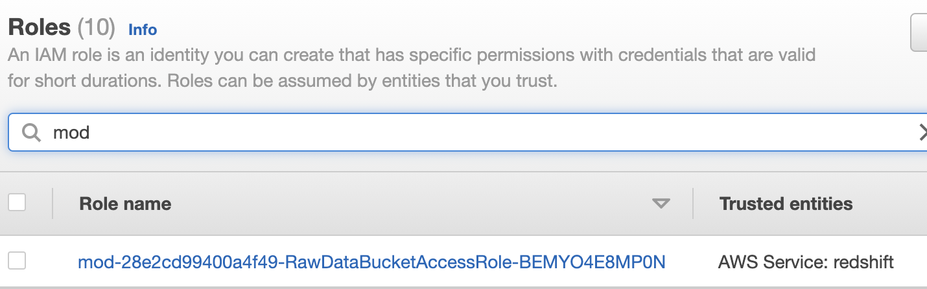927x289 pixels.
Task: Click empty area in table header row
Action: point(415,203)
